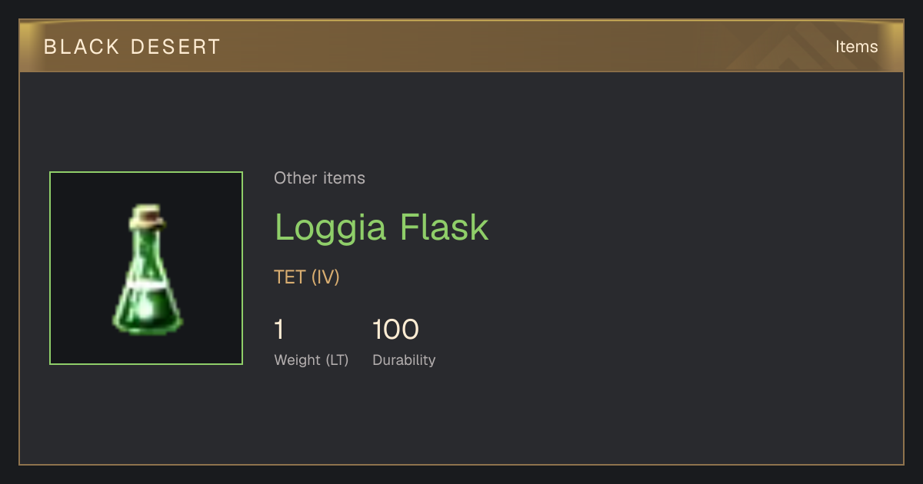Click the weight value 1
The image size is (923, 484).
click(x=279, y=330)
